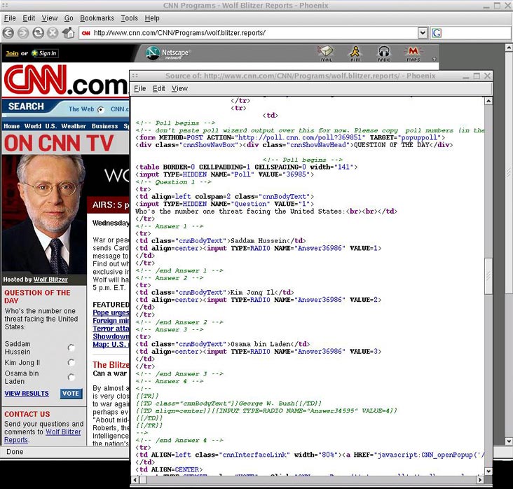The width and height of the screenshot is (513, 489).
Task: Go to the Home page icon
Action: [x=68, y=33]
